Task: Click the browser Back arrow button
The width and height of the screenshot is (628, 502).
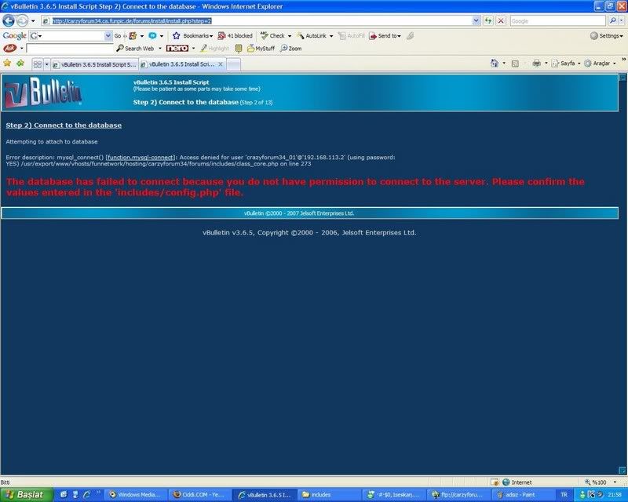Action: point(9,20)
